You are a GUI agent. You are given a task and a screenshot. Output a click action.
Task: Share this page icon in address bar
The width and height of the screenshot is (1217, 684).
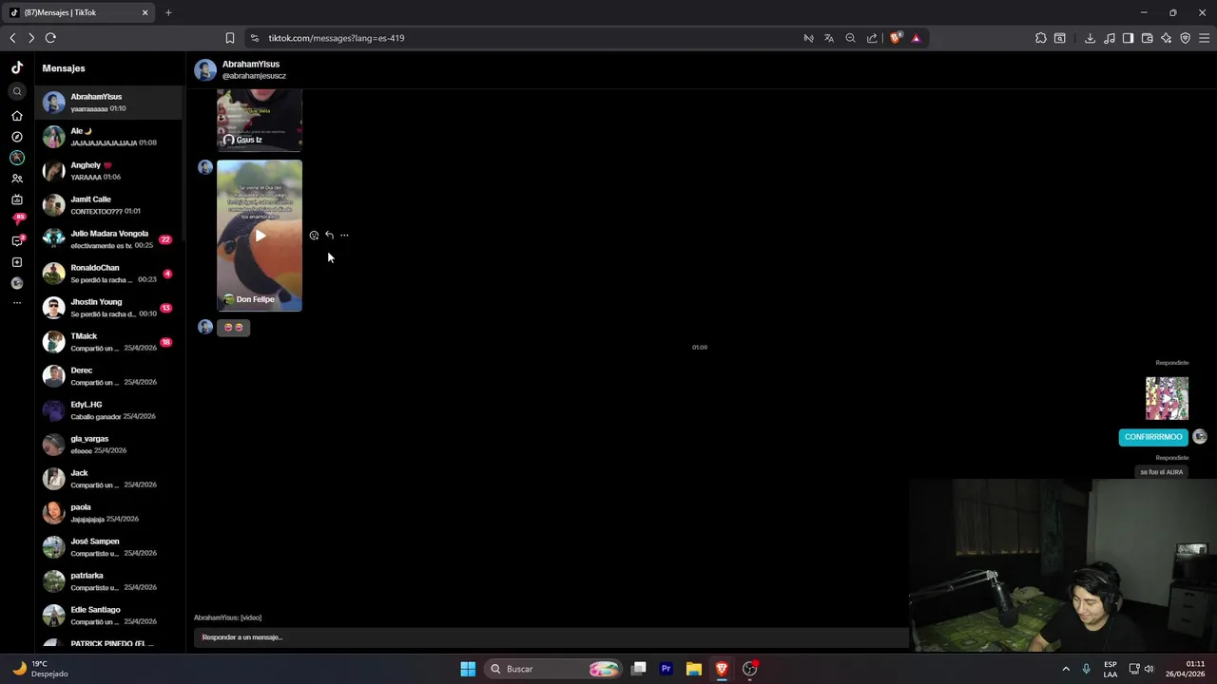coord(872,38)
